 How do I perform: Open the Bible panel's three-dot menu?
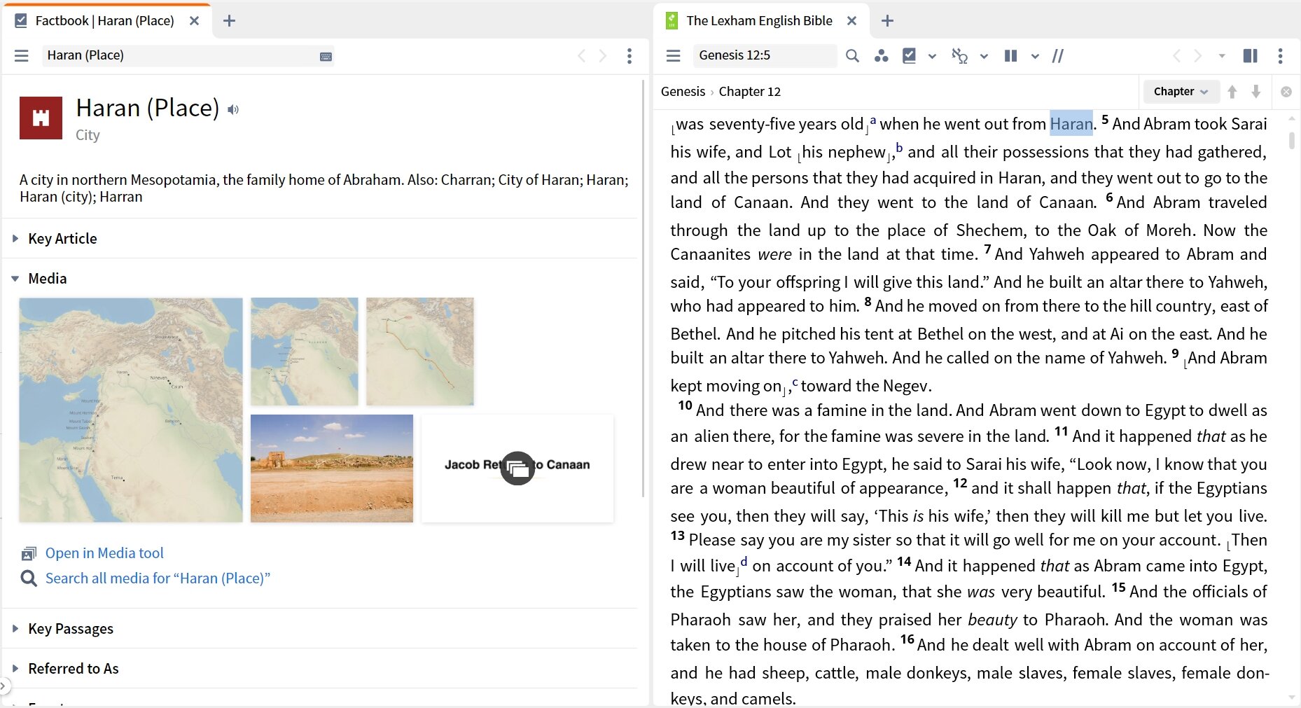(1281, 56)
